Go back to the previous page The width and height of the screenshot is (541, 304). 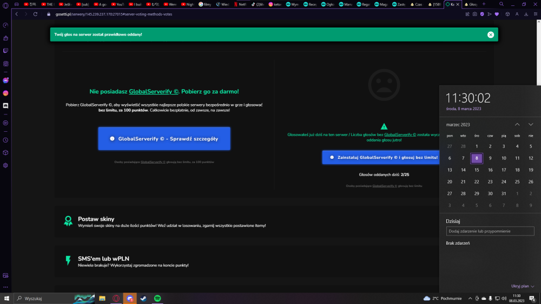(x=17, y=14)
